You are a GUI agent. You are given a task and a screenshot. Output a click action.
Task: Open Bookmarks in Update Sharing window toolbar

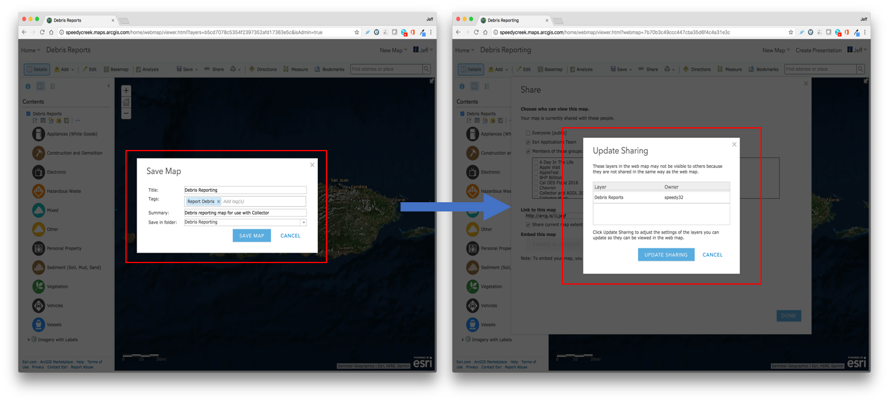tap(763, 69)
